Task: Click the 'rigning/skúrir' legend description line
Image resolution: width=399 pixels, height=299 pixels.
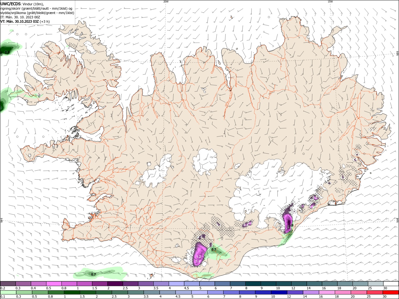Action: (36, 8)
